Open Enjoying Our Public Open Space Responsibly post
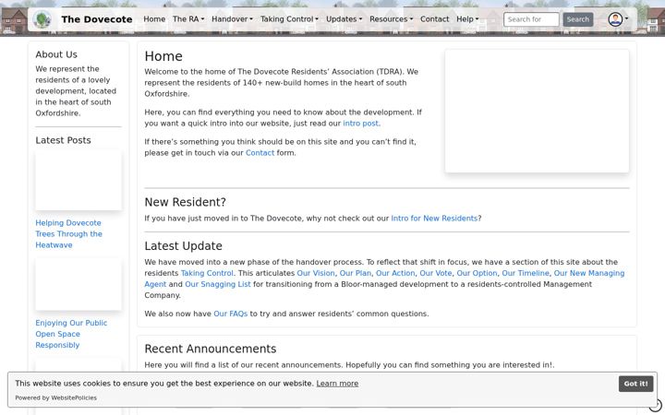 pyautogui.click(x=71, y=334)
